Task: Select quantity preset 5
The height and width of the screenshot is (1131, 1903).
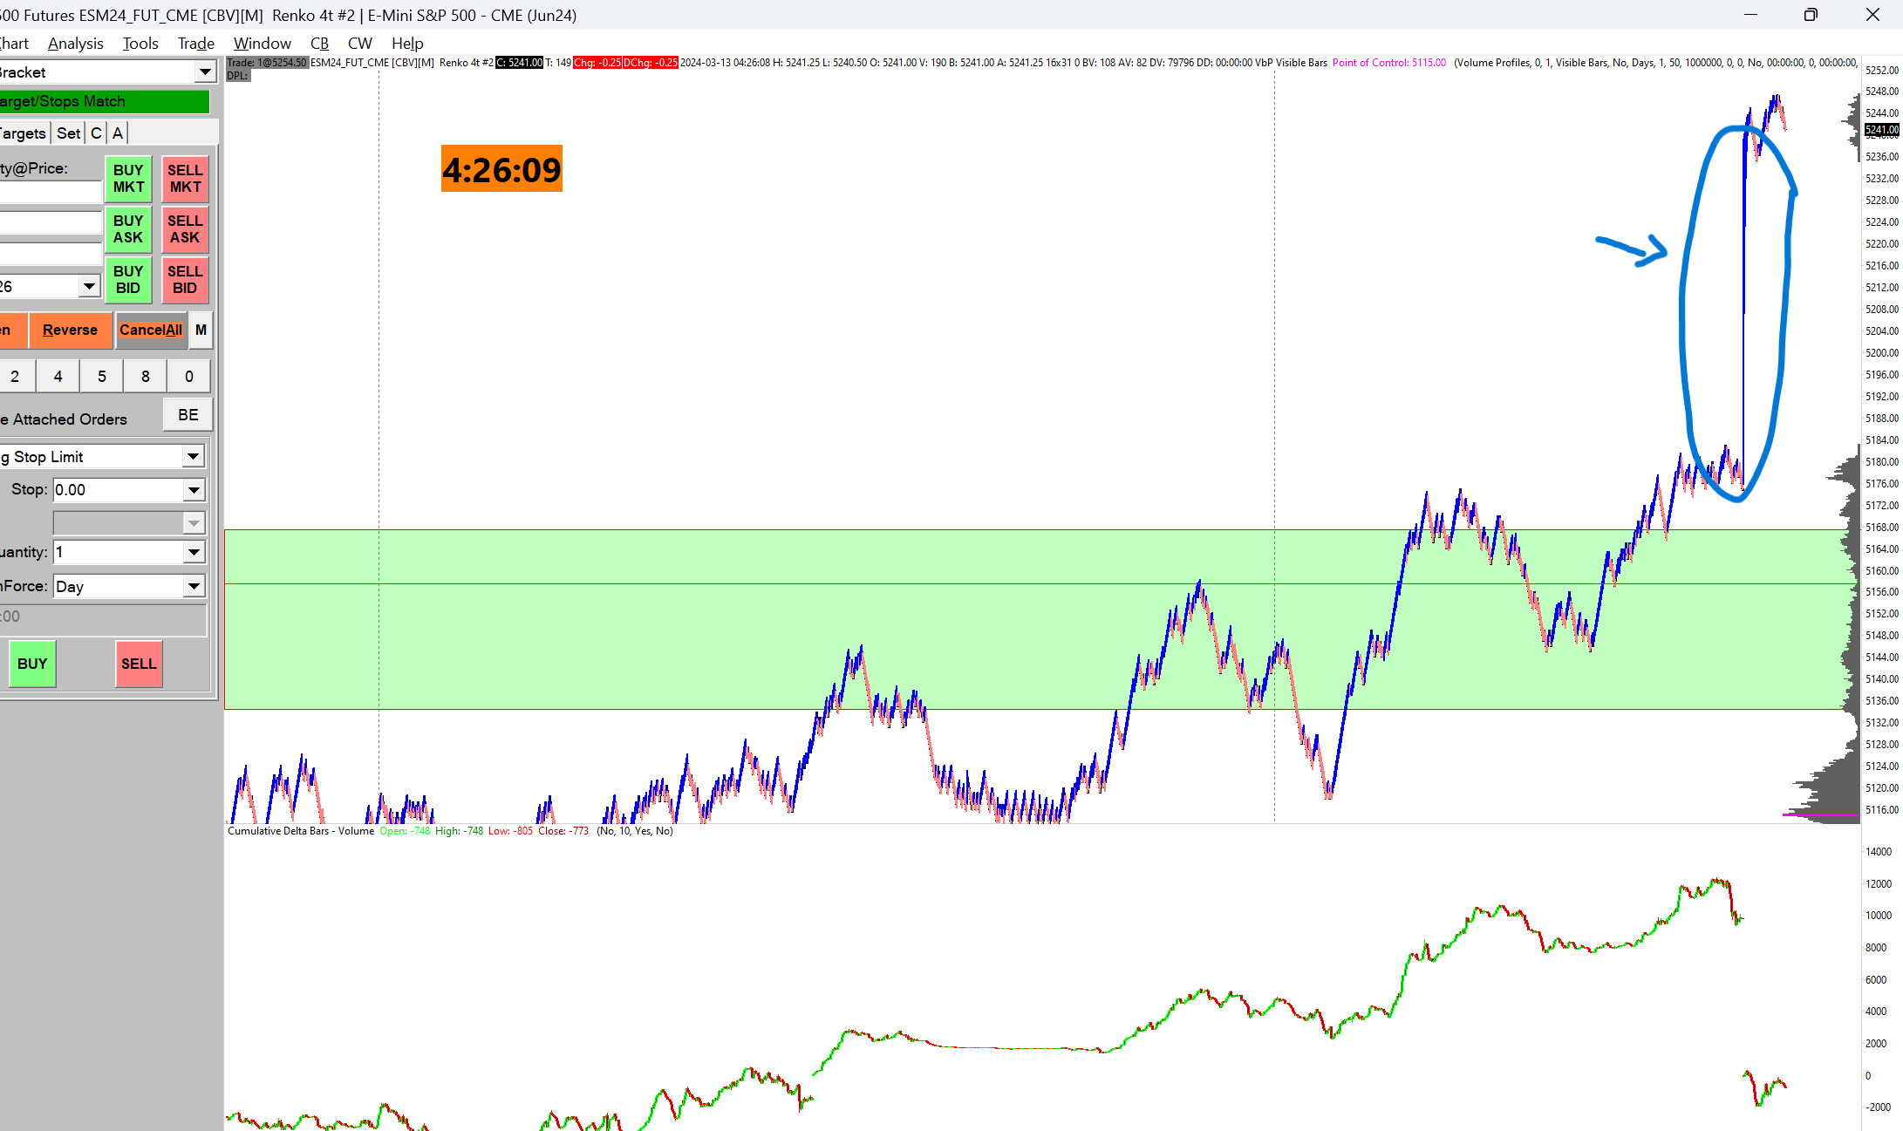Action: (x=102, y=377)
